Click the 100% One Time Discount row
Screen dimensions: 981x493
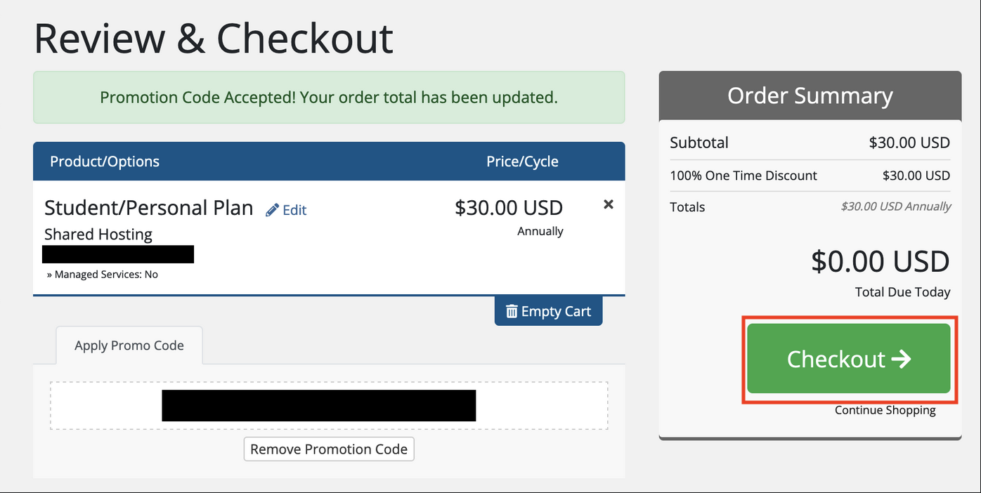810,176
